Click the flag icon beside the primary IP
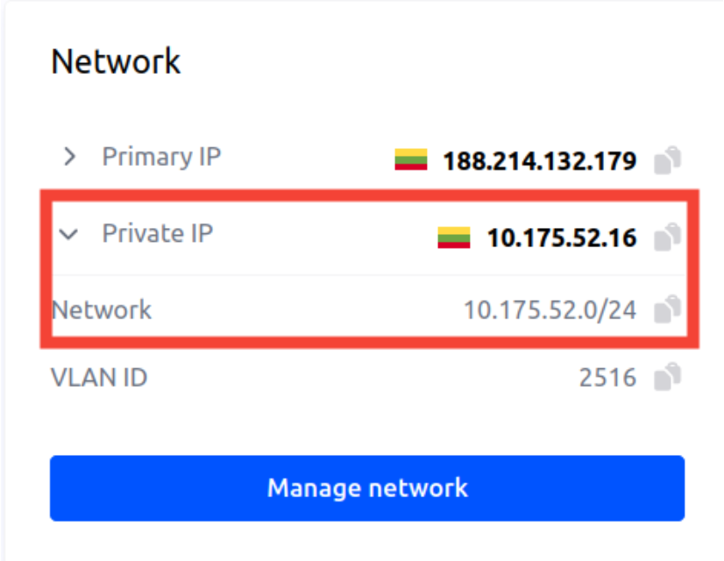The width and height of the screenshot is (724, 561). (x=410, y=160)
